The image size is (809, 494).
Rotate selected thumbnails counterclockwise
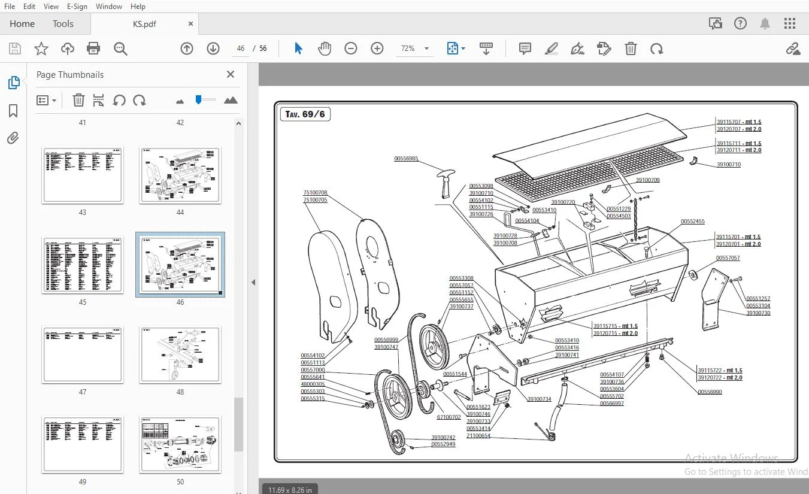[x=119, y=100]
